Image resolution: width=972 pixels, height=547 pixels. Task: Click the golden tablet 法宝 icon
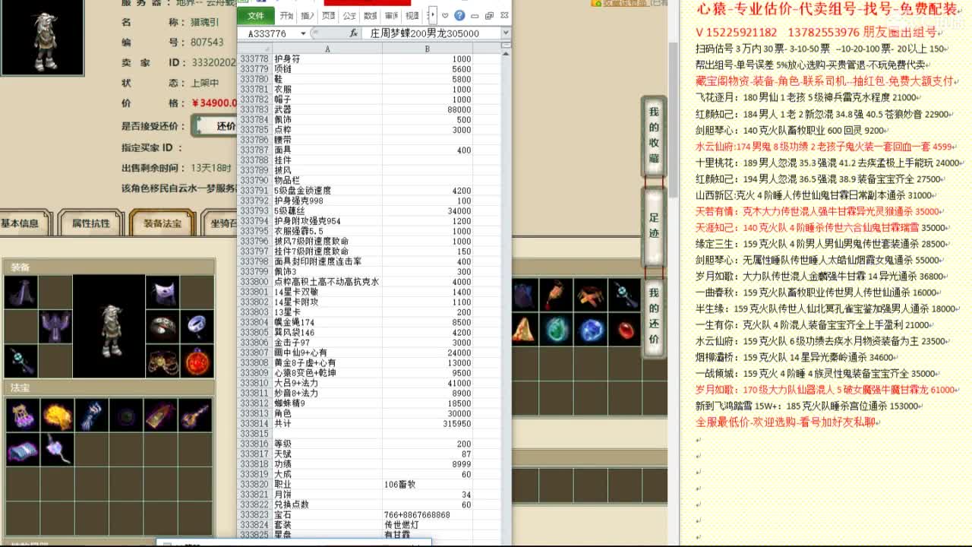tap(161, 415)
